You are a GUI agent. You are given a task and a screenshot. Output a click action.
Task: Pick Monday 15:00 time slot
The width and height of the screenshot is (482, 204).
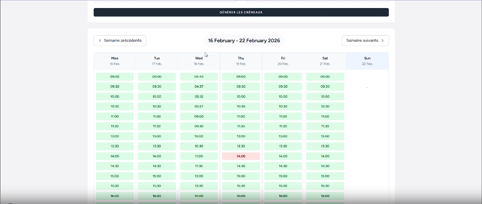click(x=115, y=176)
